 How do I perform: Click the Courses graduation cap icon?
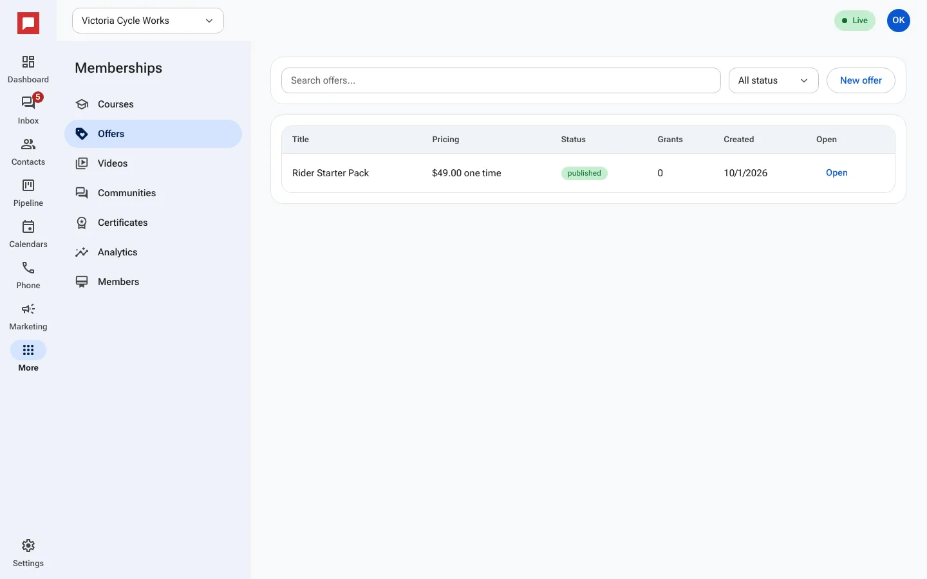pyautogui.click(x=82, y=104)
